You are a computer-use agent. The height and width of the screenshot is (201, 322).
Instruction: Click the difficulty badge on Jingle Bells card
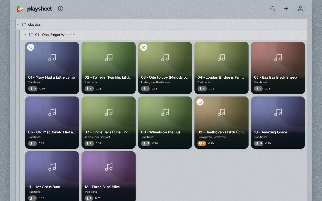[89, 143]
